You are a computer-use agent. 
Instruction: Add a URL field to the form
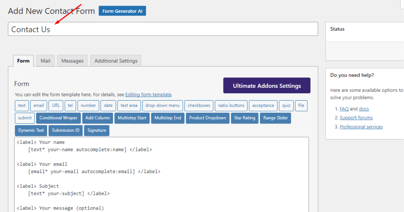coord(56,105)
